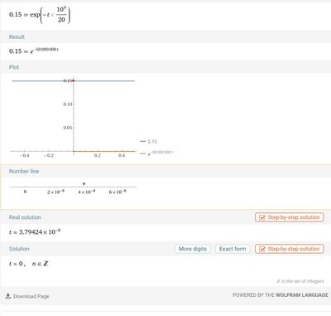Click the Result section header
331x316 pixels.
[x=17, y=36]
